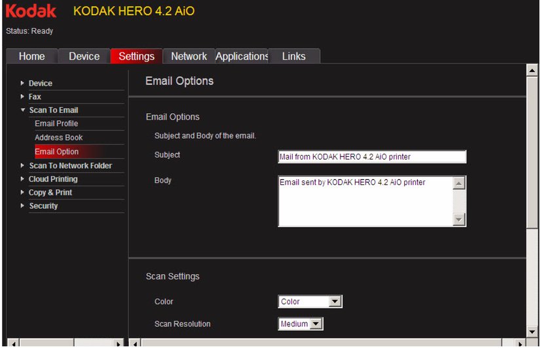Click inside the email Body textarea
The height and width of the screenshot is (348, 541).
pyautogui.click(x=365, y=201)
